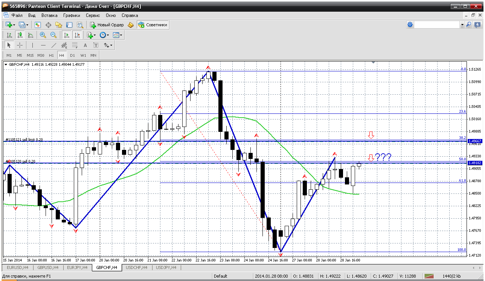Open the Market Watch window icon
This screenshot has width=485, height=281.
coord(38,25)
